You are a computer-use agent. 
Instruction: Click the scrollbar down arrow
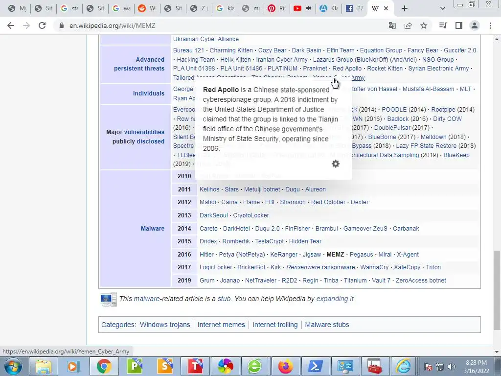point(497,352)
